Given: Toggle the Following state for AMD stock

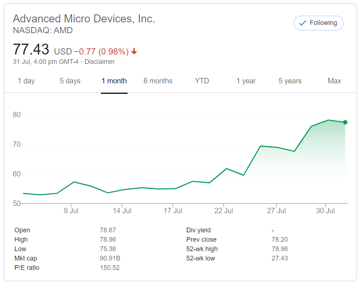Looking at the screenshot, I should coord(319,23).
